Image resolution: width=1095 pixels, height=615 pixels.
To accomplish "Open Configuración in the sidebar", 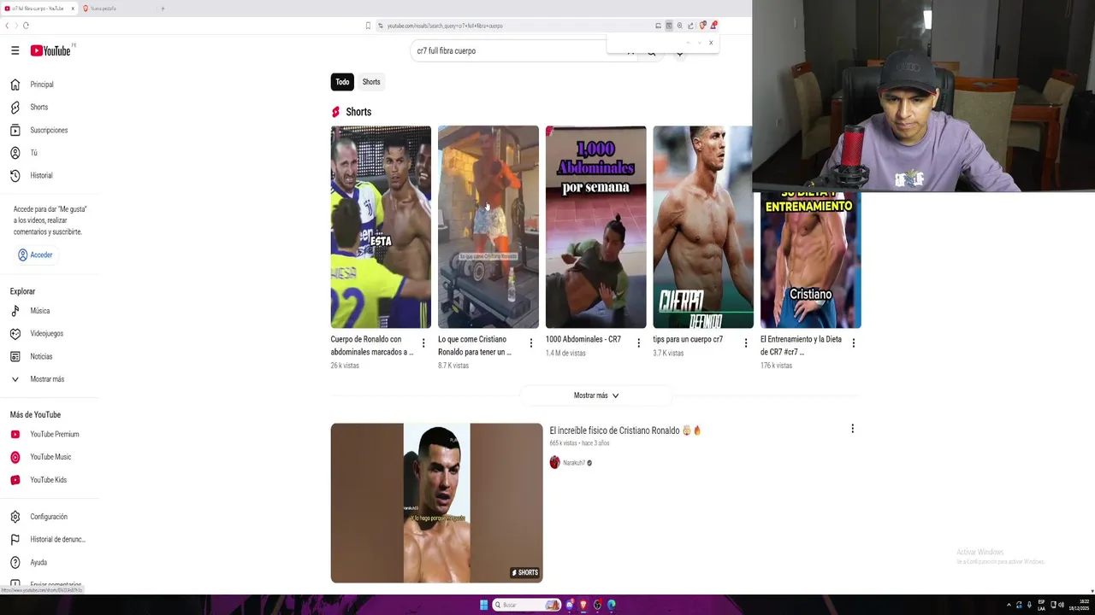I will tap(48, 517).
